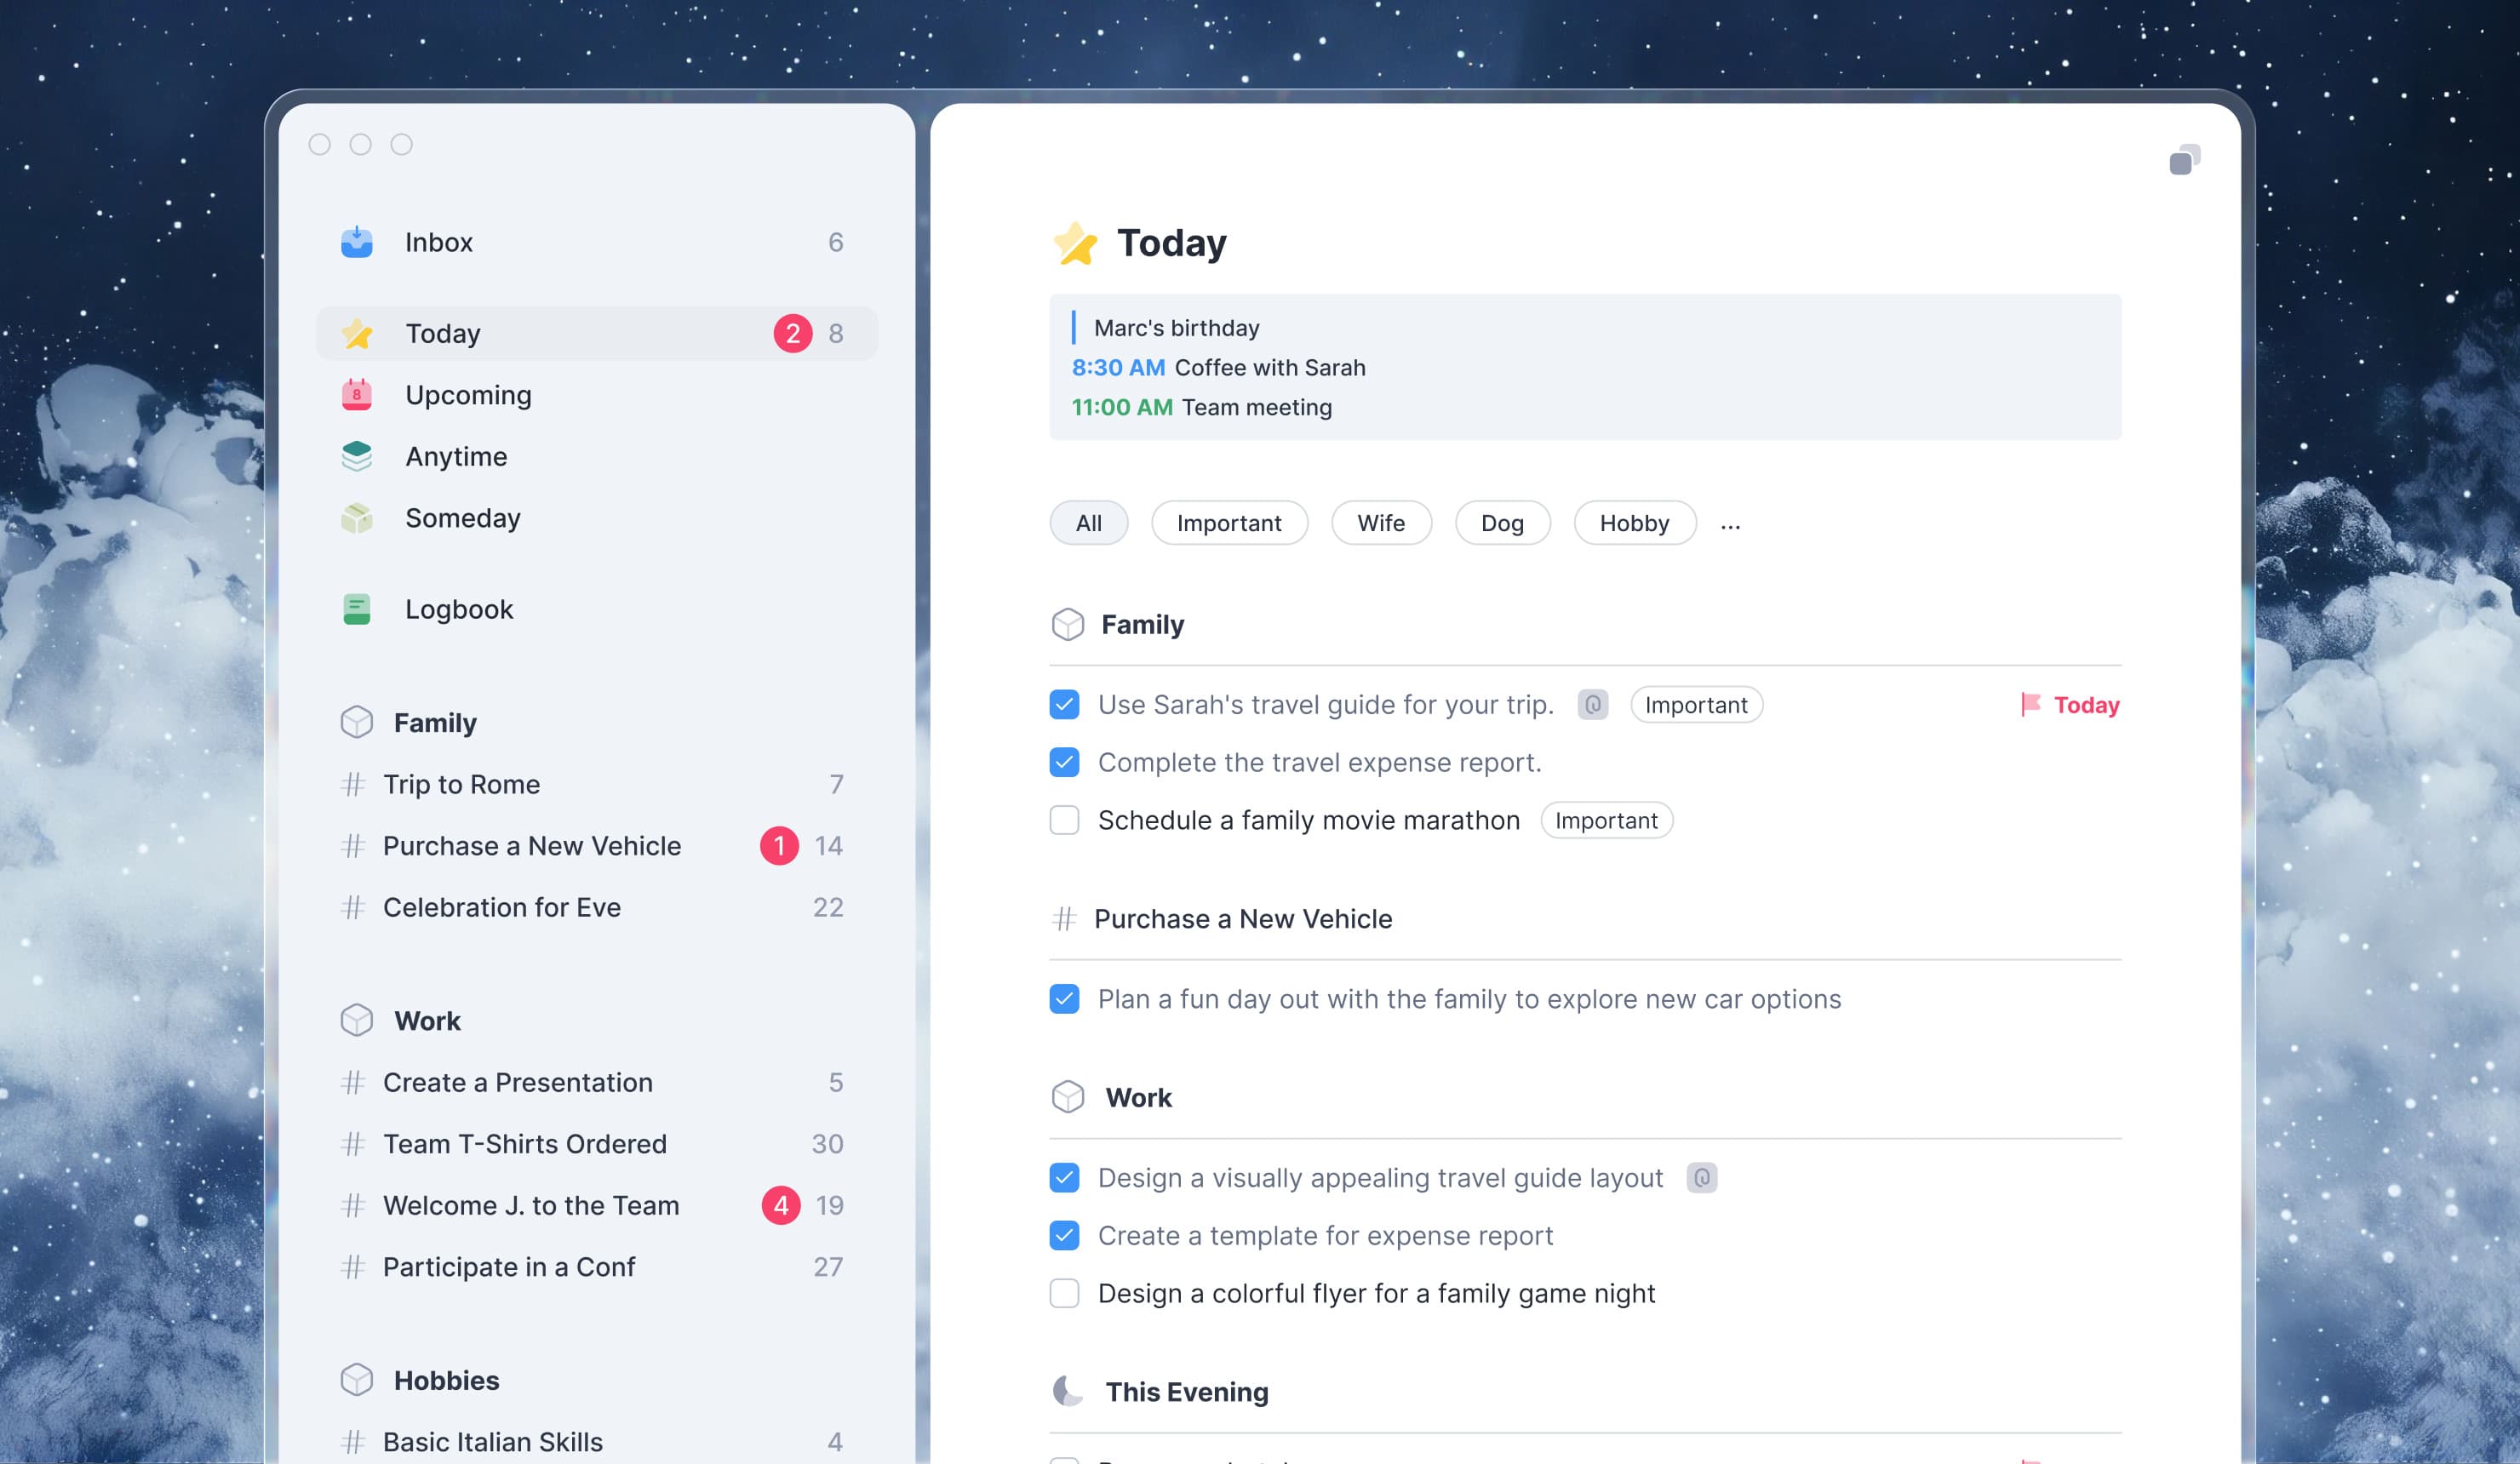Select the All filter tag
This screenshot has width=2520, height=1464.
pos(1088,523)
